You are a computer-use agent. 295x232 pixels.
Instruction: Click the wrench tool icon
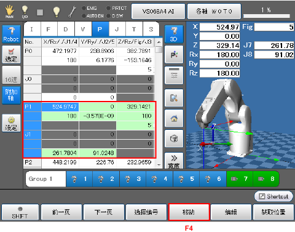(72, 12)
